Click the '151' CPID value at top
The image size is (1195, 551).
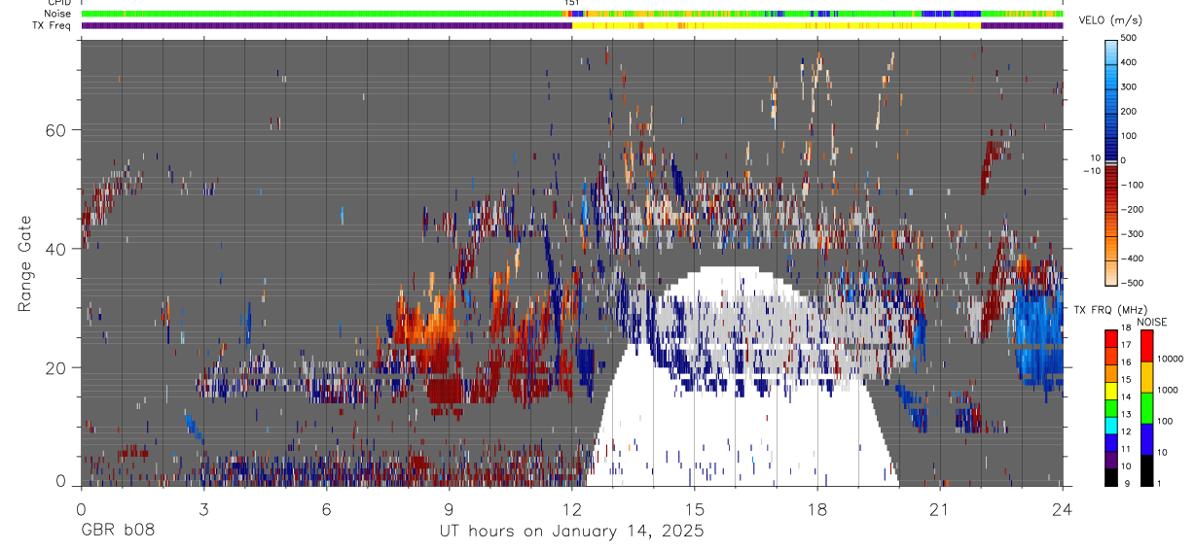(x=571, y=3)
